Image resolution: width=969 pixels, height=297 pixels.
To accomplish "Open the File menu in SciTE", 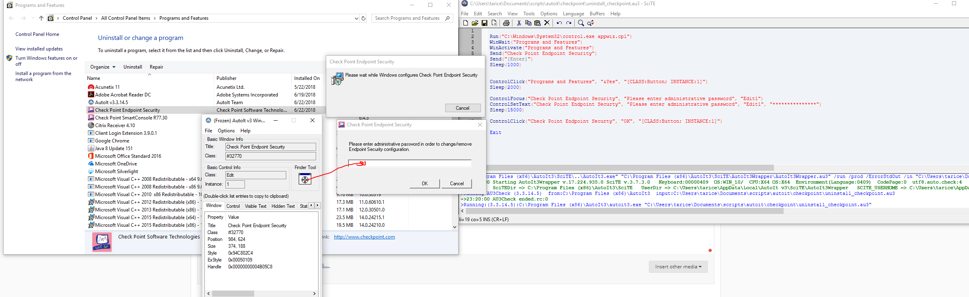I will [x=465, y=14].
